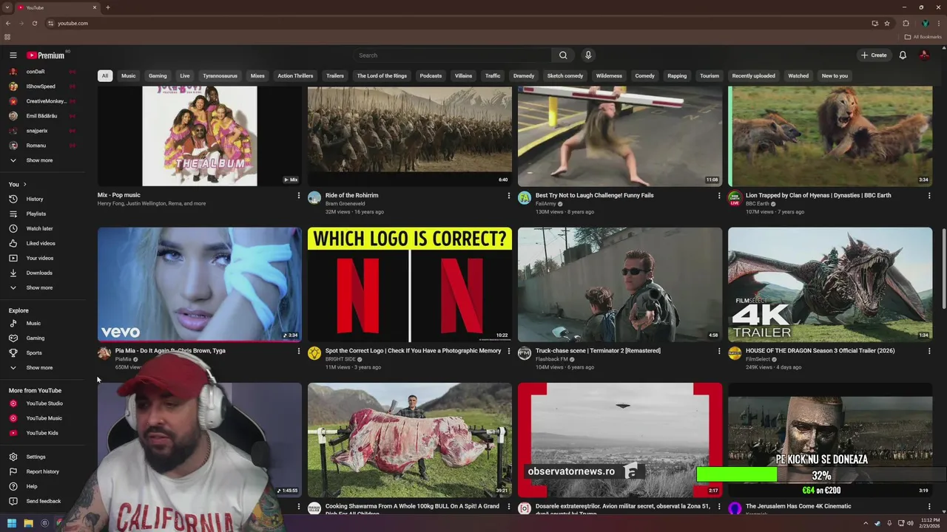Open History in the sidebar
This screenshot has width=947, height=532.
point(35,199)
